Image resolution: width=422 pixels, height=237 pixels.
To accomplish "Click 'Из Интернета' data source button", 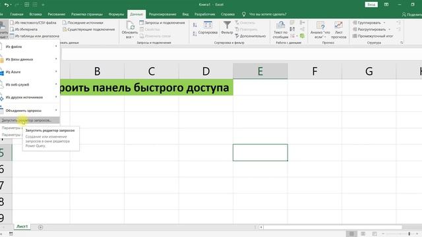I will coord(24,29).
